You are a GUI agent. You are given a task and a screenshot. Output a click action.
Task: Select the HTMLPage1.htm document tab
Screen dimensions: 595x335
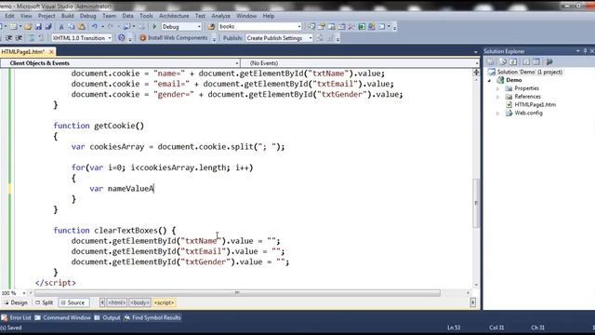22,51
